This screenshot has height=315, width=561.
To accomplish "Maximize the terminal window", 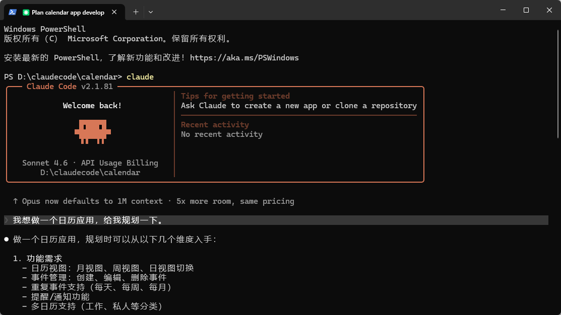I will [526, 10].
